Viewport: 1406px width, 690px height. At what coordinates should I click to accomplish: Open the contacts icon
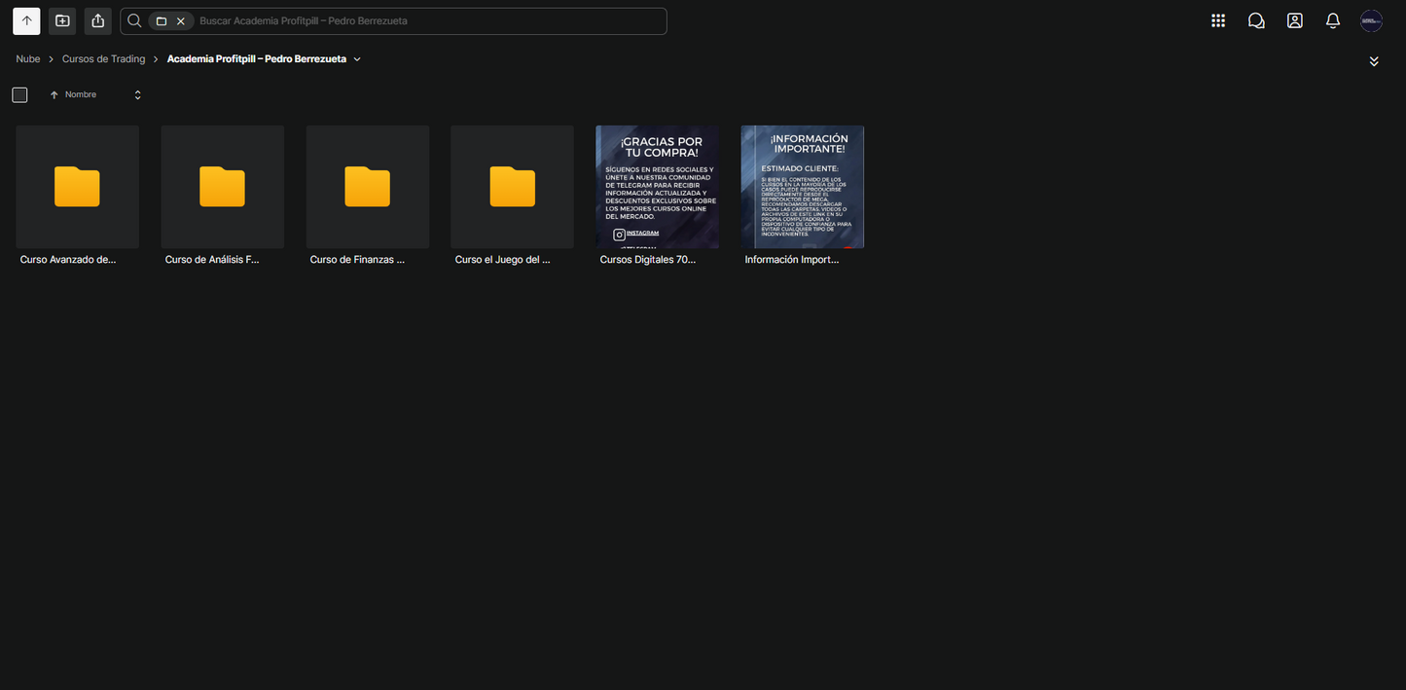point(1295,20)
